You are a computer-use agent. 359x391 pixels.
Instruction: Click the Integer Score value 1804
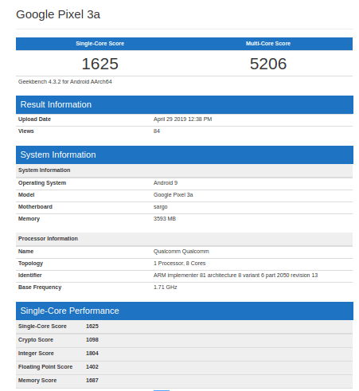(92, 354)
